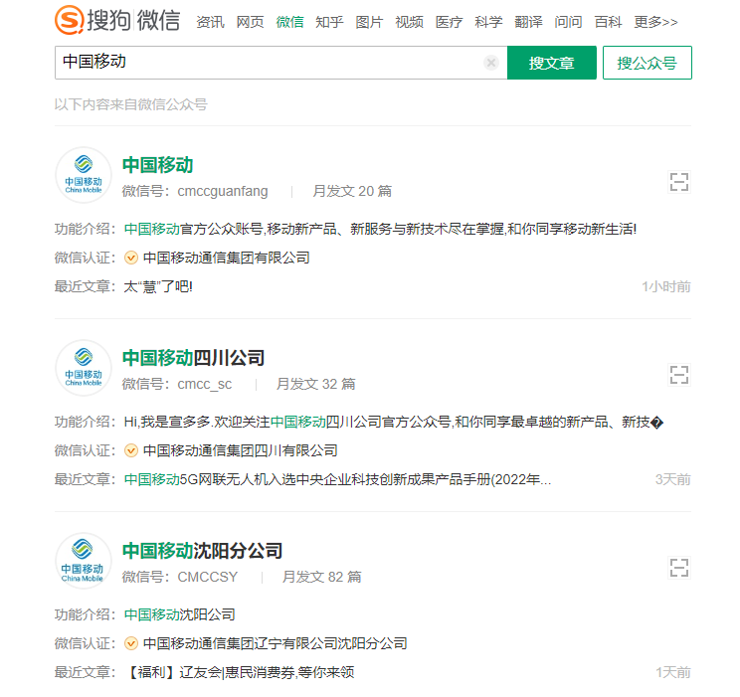Viewport: 740px width, 697px height.
Task: Expand the 更多>> menu
Action: tap(655, 22)
